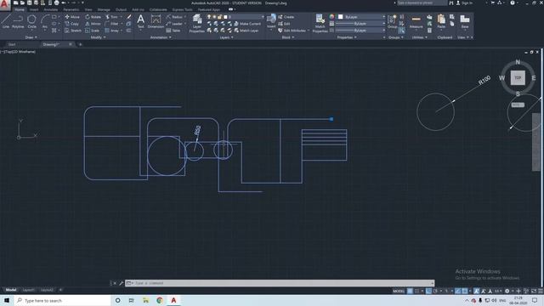Toggle object snap in status bar
Image resolution: width=544 pixels, height=306 pixels.
pos(465,291)
